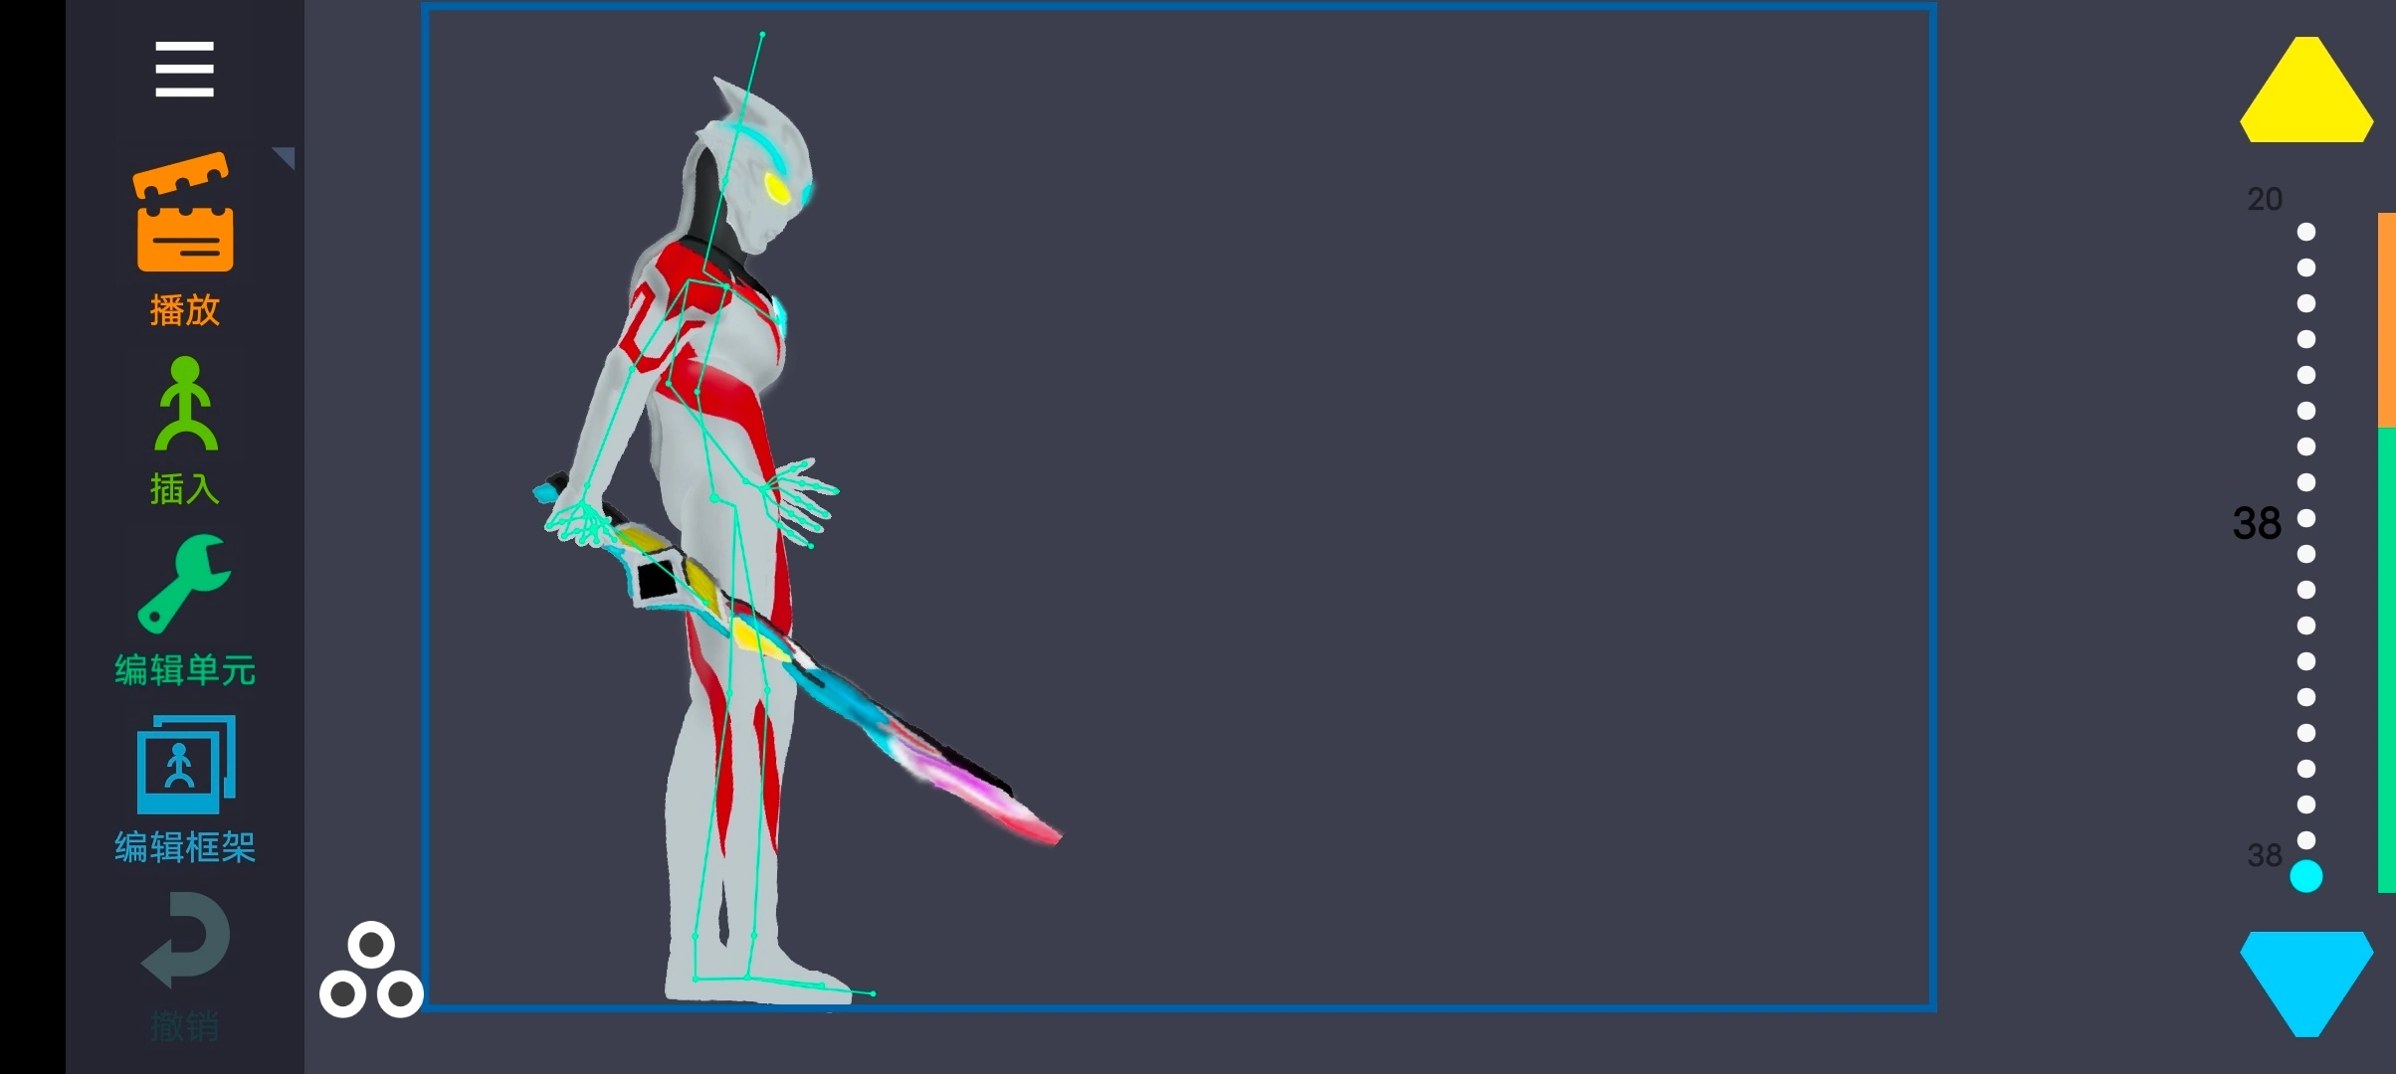Click the edit frame picture icon
Viewport: 2396px width, 1074px height.
pos(185,764)
